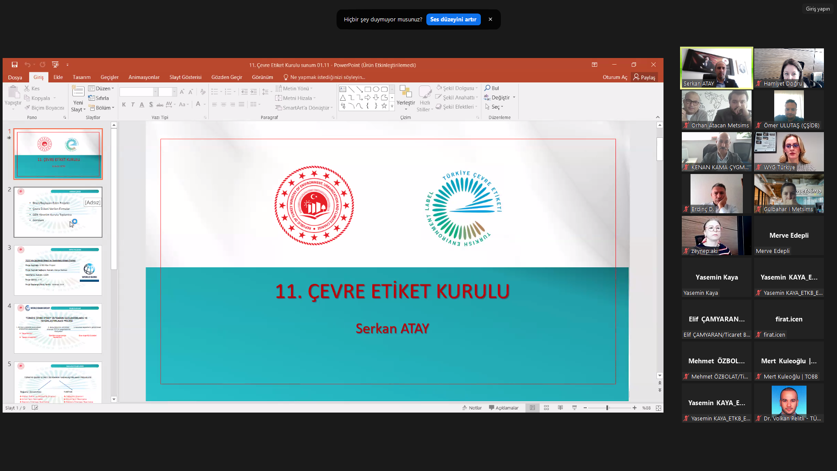837x471 pixels.
Task: Switch to the Geçişler tab
Action: (109, 77)
